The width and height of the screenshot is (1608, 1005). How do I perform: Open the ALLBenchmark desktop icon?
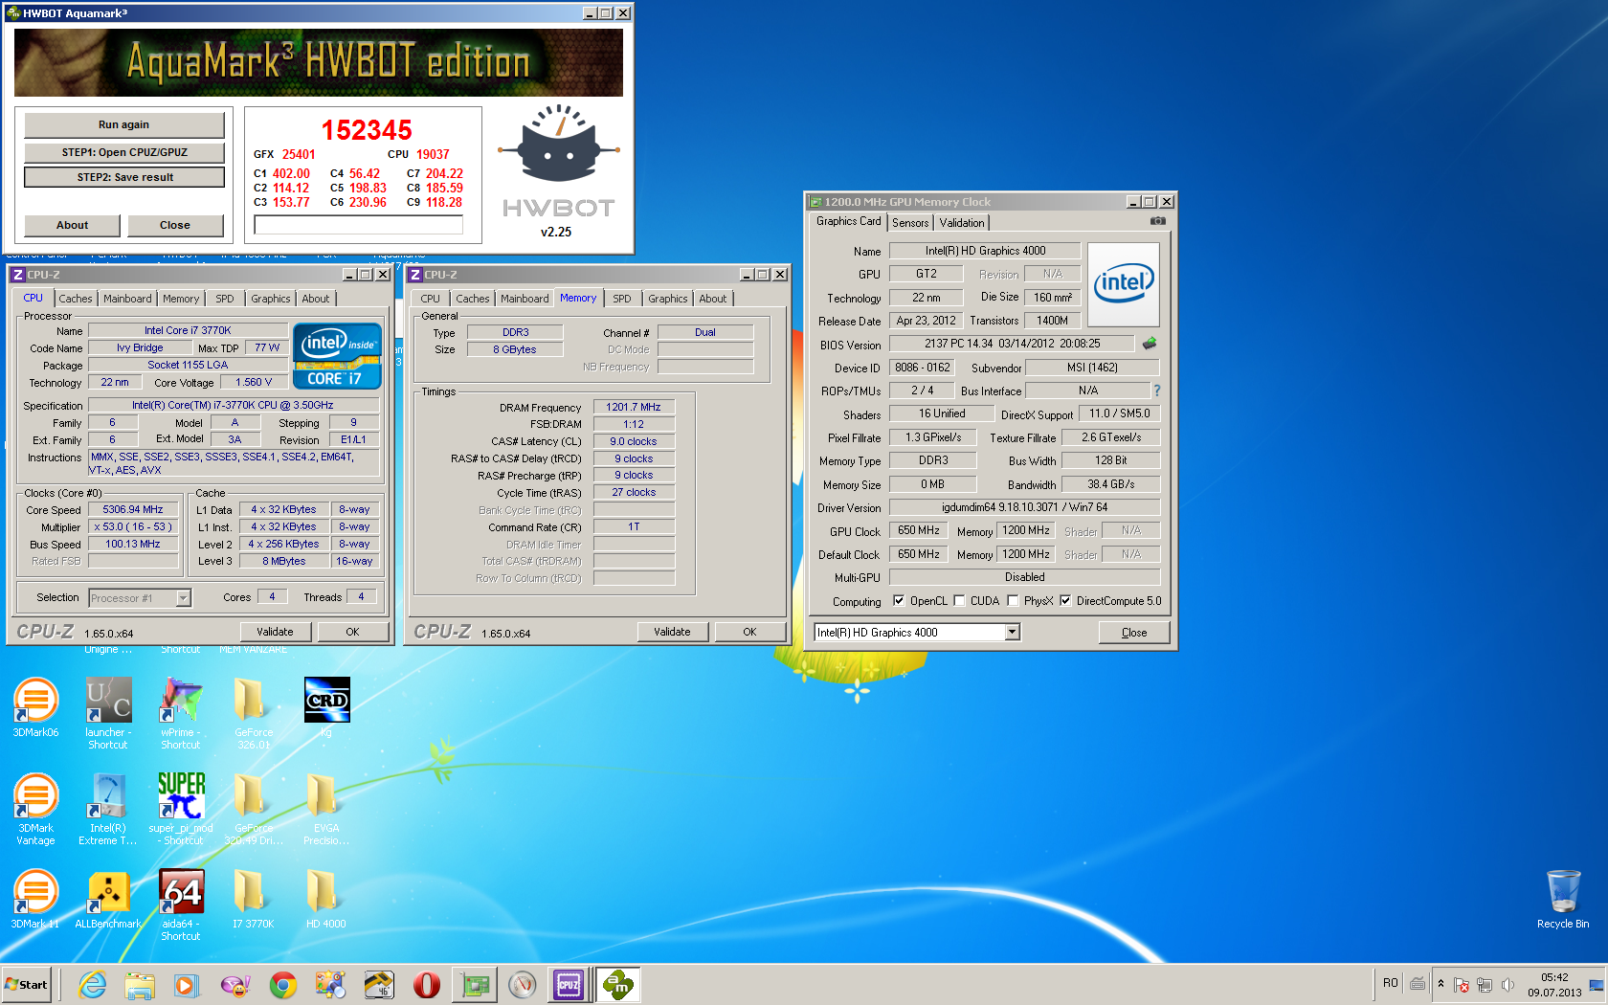tap(108, 899)
